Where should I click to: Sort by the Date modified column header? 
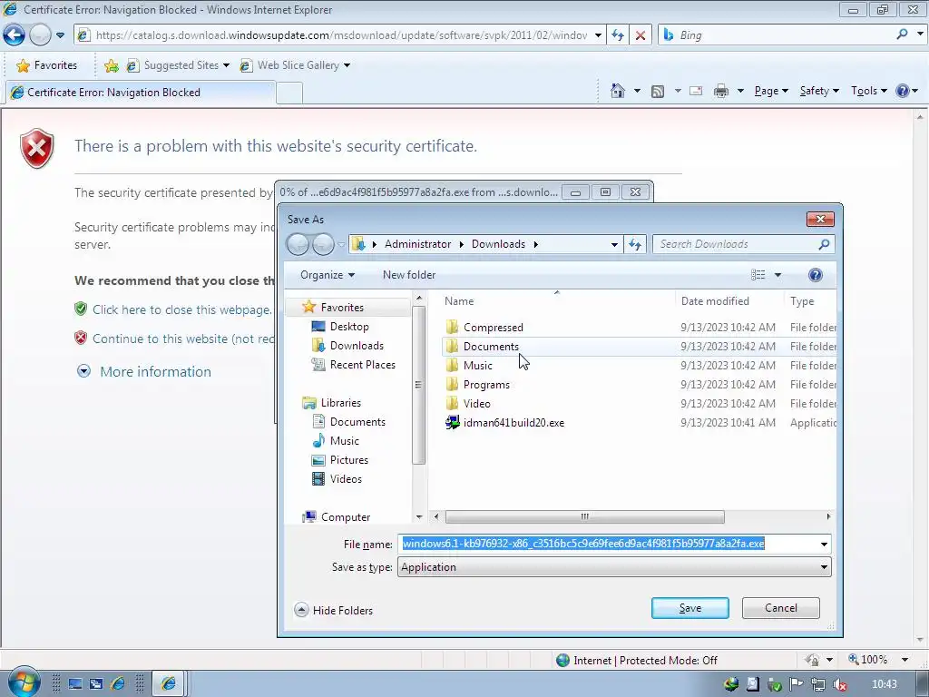[715, 301]
